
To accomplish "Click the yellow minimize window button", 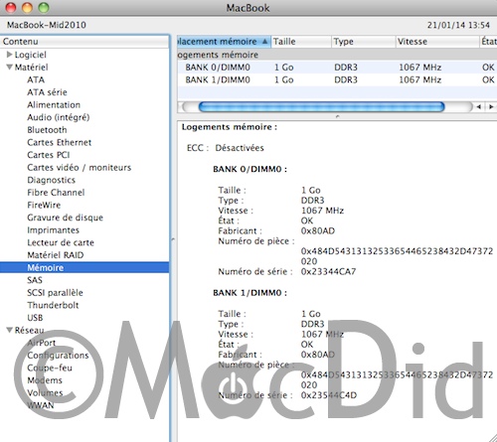I will tap(27, 7).
